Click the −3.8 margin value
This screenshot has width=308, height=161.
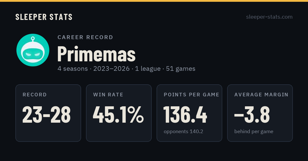tap(252, 115)
